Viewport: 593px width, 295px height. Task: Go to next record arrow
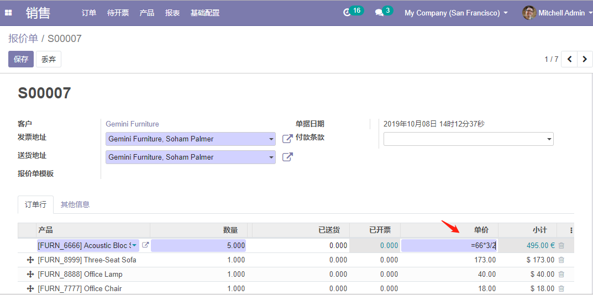[585, 59]
